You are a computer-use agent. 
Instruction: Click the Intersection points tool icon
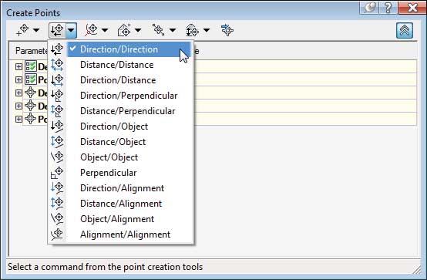point(57,30)
